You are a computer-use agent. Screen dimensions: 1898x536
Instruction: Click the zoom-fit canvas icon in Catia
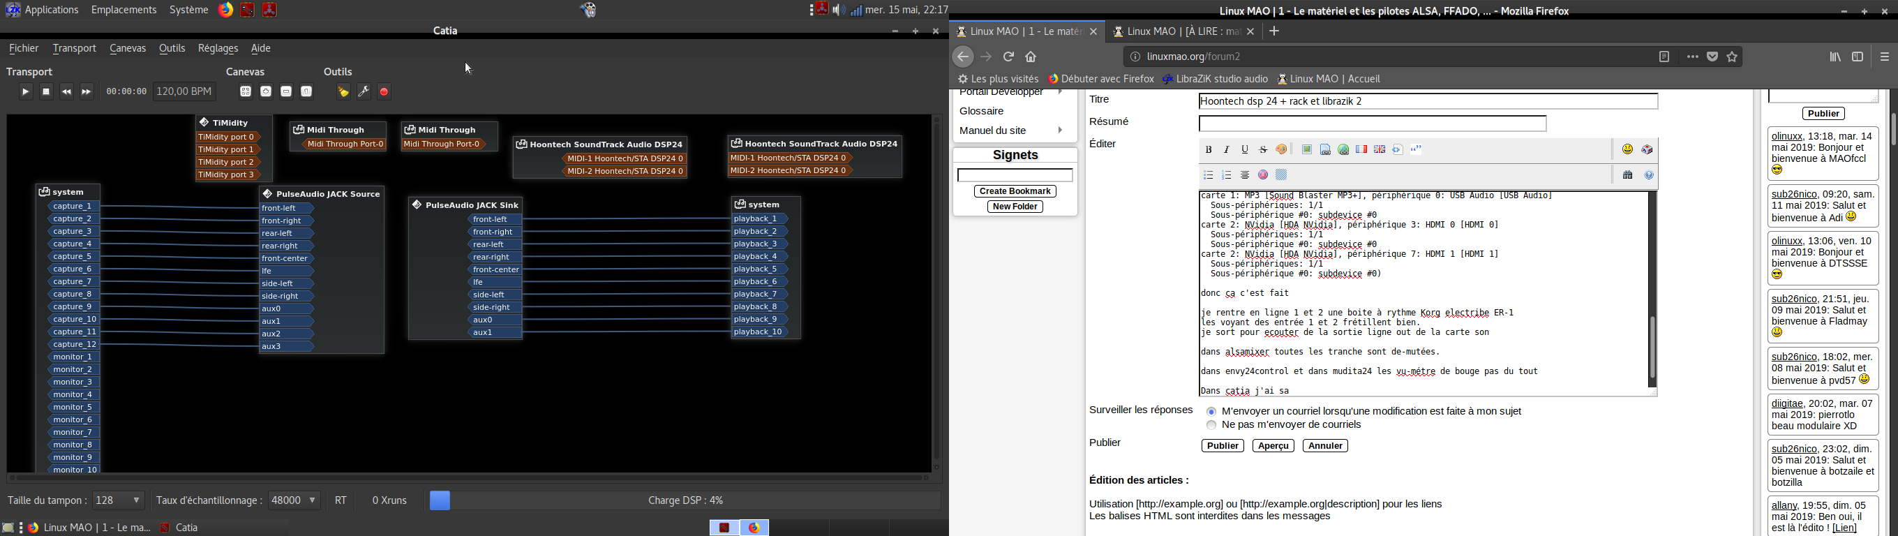[246, 92]
